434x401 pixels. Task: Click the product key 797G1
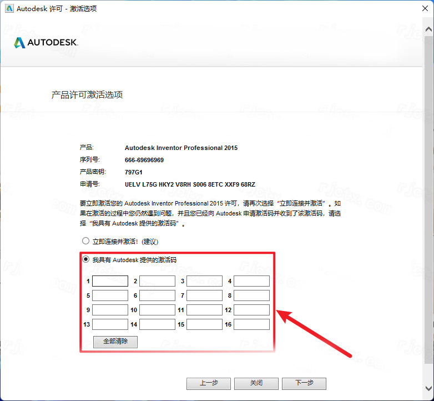(133, 172)
